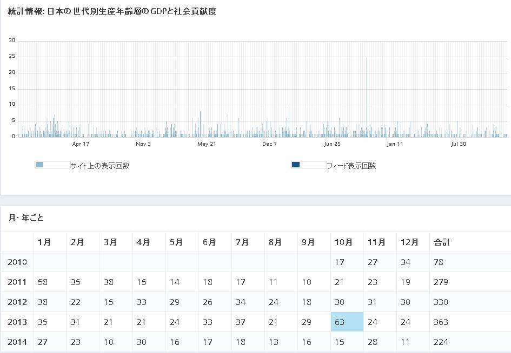Click the 1月 column header
The height and width of the screenshot is (353, 511).
pyautogui.click(x=44, y=242)
